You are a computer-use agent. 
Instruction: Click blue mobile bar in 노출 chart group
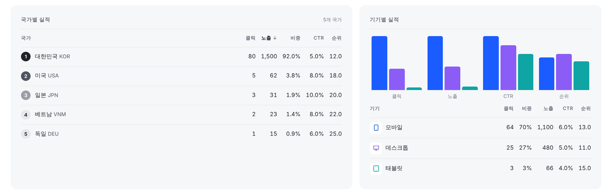tap(435, 63)
